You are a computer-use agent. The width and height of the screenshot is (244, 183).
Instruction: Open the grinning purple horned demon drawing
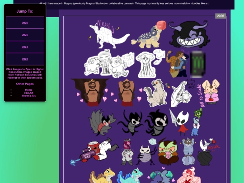pyautogui.click(x=189, y=34)
